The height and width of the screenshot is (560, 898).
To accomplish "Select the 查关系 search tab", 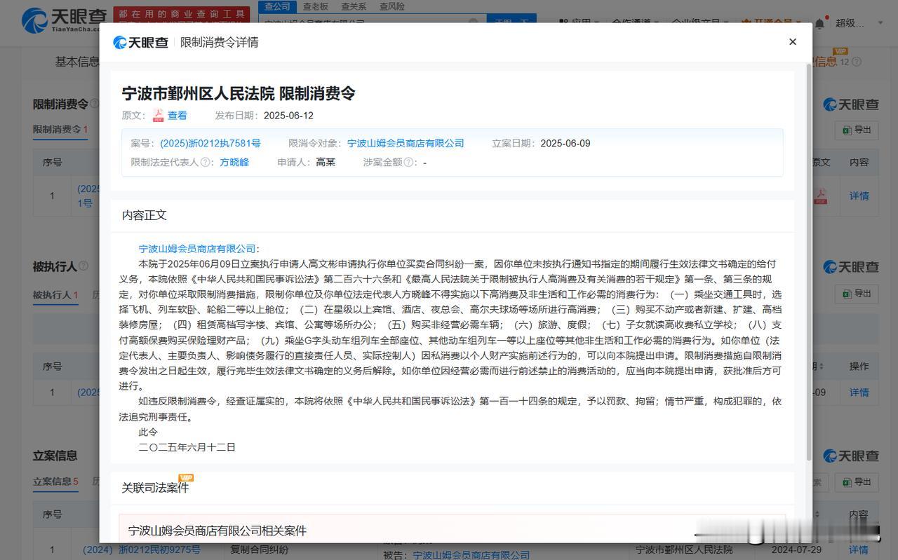I will point(353,6).
